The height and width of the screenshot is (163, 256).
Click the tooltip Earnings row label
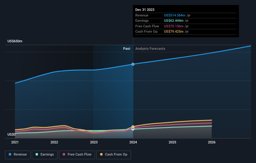[x=142, y=21]
